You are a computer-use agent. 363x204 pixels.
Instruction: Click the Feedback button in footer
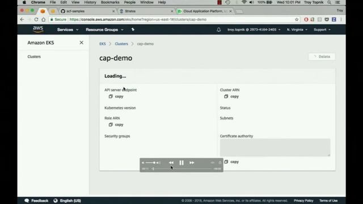click(x=36, y=201)
